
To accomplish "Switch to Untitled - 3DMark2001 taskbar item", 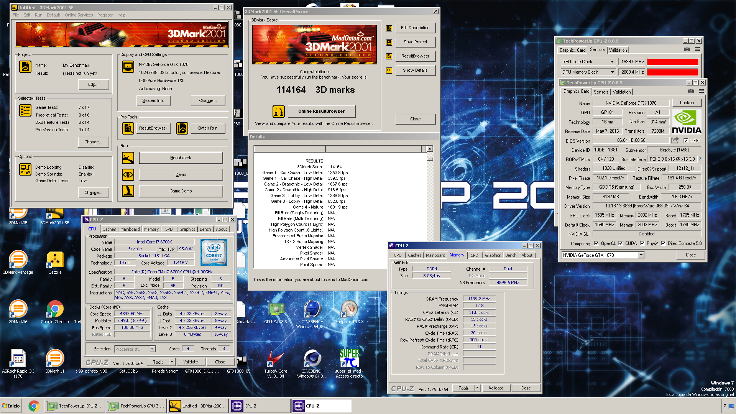I will [x=198, y=406].
